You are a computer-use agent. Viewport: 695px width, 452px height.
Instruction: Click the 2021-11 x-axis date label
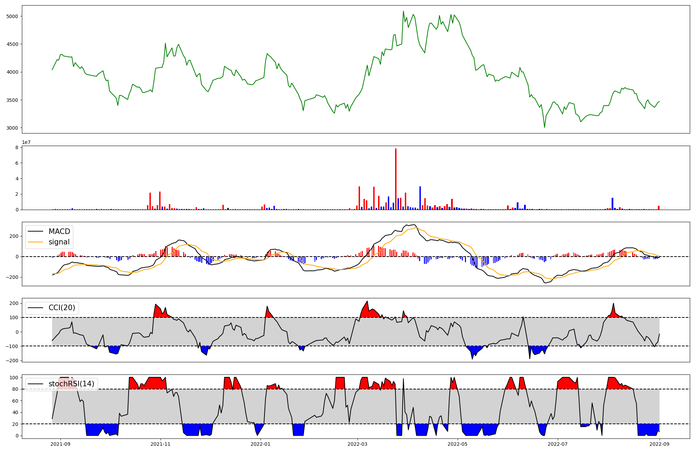coord(161,444)
